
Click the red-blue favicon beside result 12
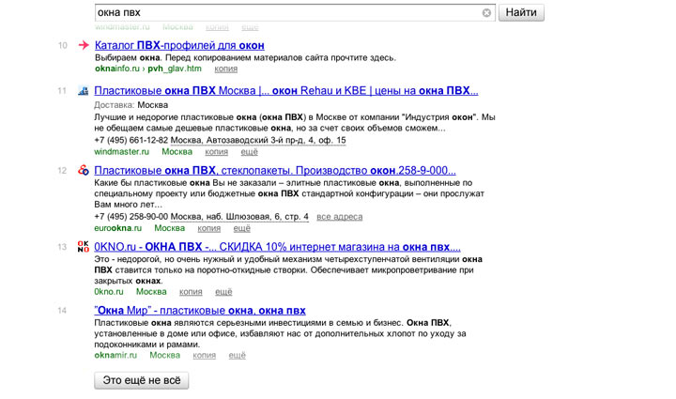84,170
